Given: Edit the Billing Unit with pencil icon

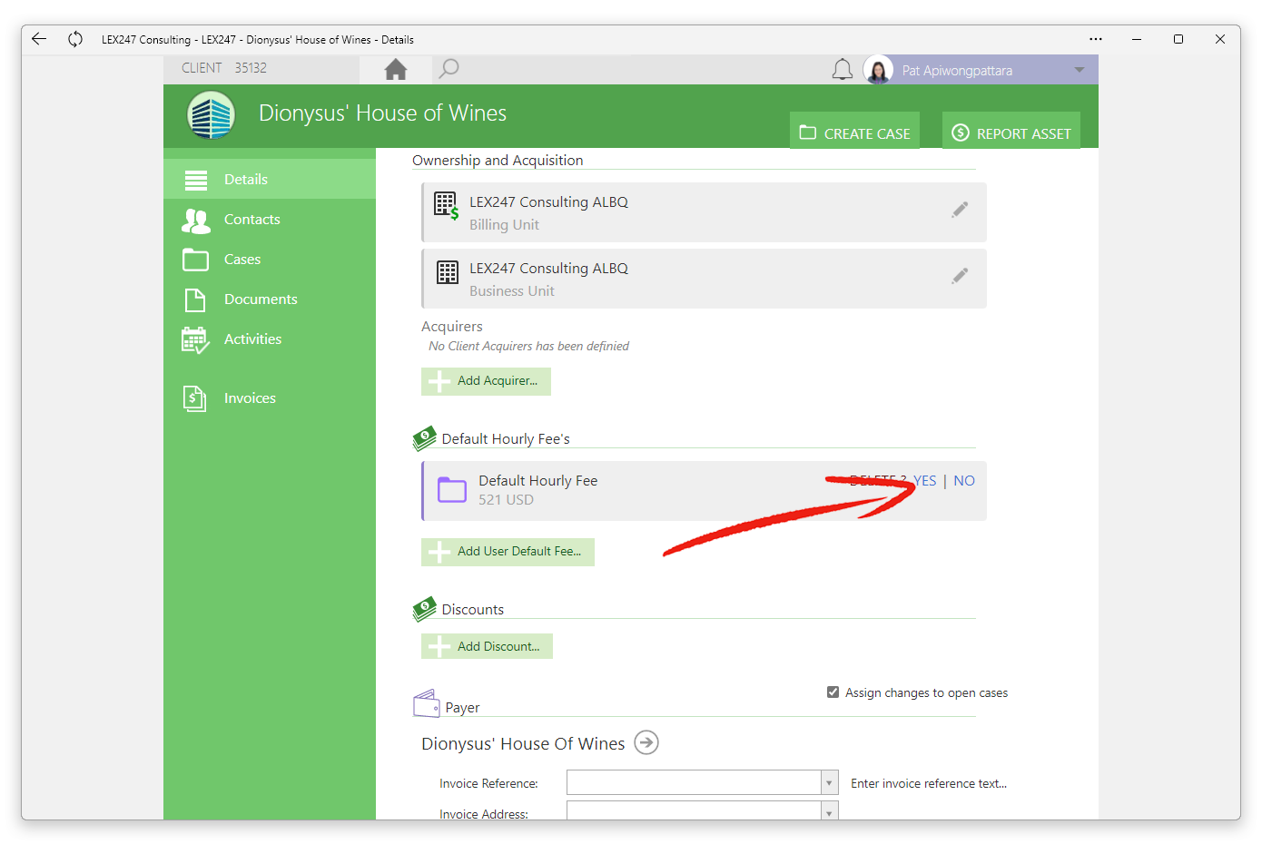Looking at the screenshot, I should coord(960,210).
